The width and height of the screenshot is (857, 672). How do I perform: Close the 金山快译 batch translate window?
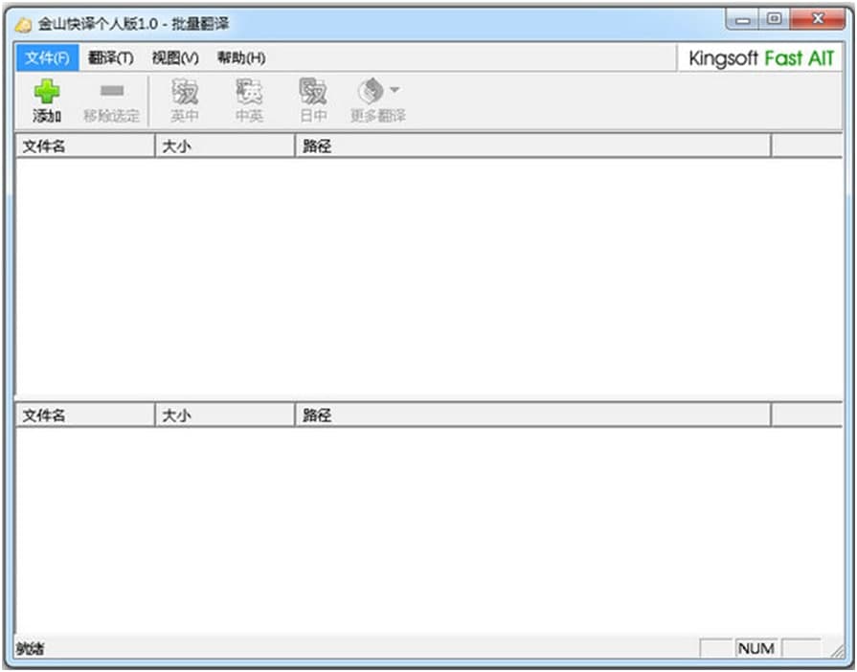tap(818, 19)
